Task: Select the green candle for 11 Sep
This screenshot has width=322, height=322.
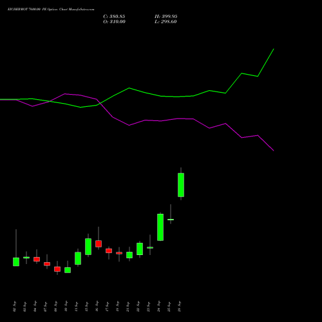Action: coord(78,258)
